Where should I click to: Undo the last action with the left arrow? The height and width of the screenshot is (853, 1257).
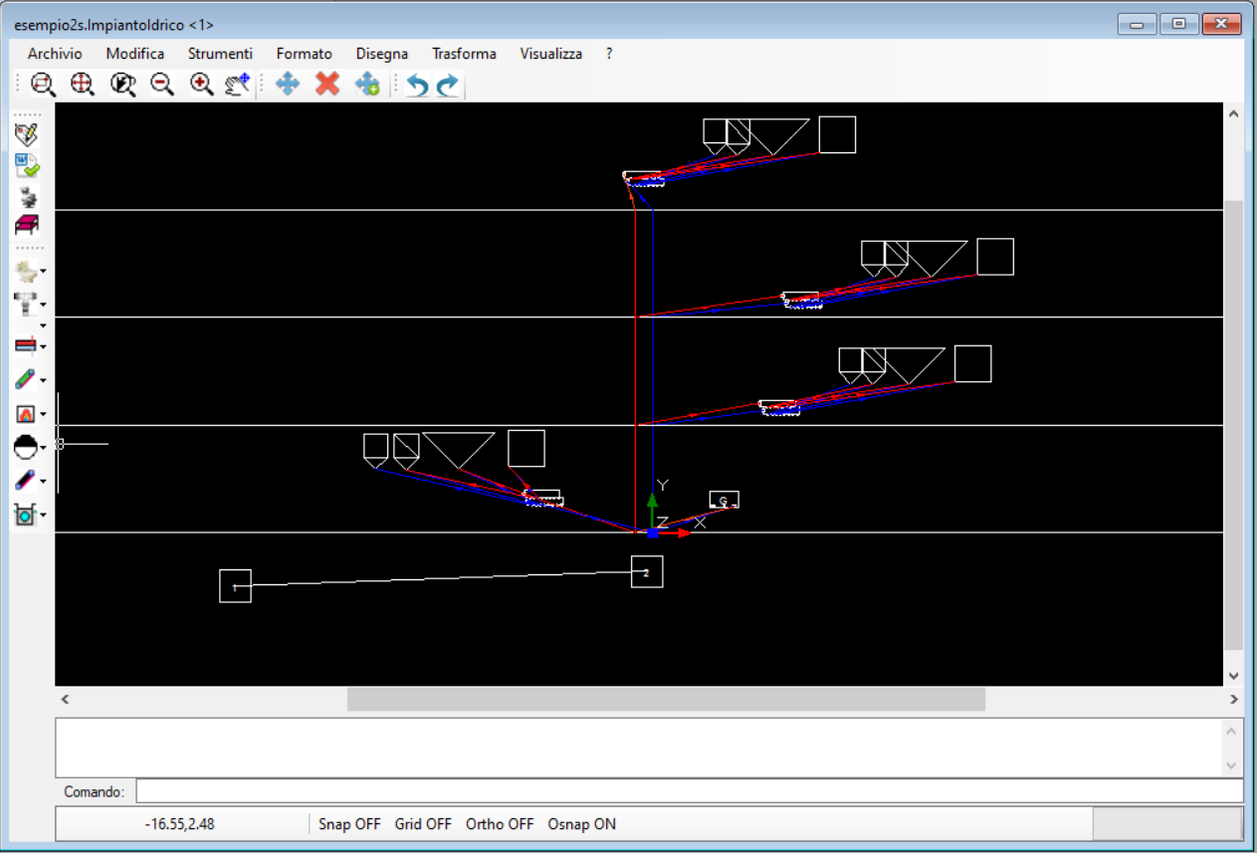click(x=418, y=86)
